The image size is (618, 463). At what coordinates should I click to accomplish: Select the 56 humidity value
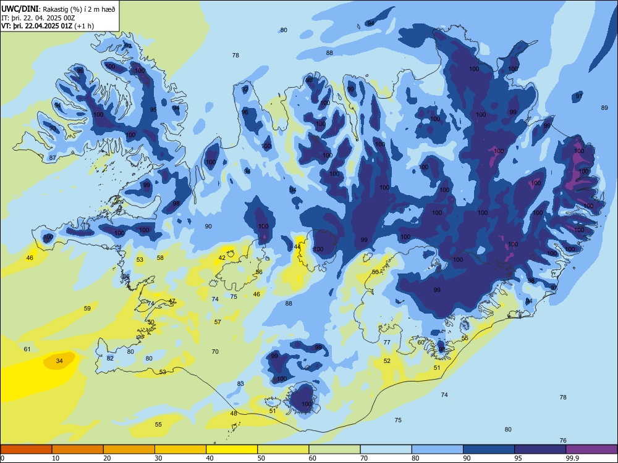click(259, 272)
